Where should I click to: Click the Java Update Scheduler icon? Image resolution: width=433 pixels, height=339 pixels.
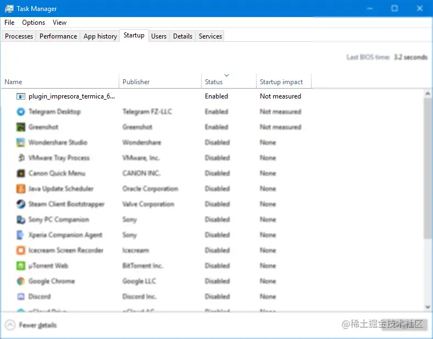(x=21, y=189)
